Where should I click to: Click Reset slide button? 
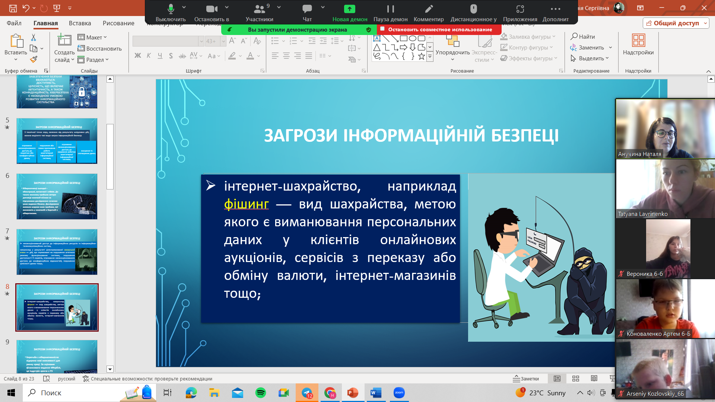(x=99, y=48)
